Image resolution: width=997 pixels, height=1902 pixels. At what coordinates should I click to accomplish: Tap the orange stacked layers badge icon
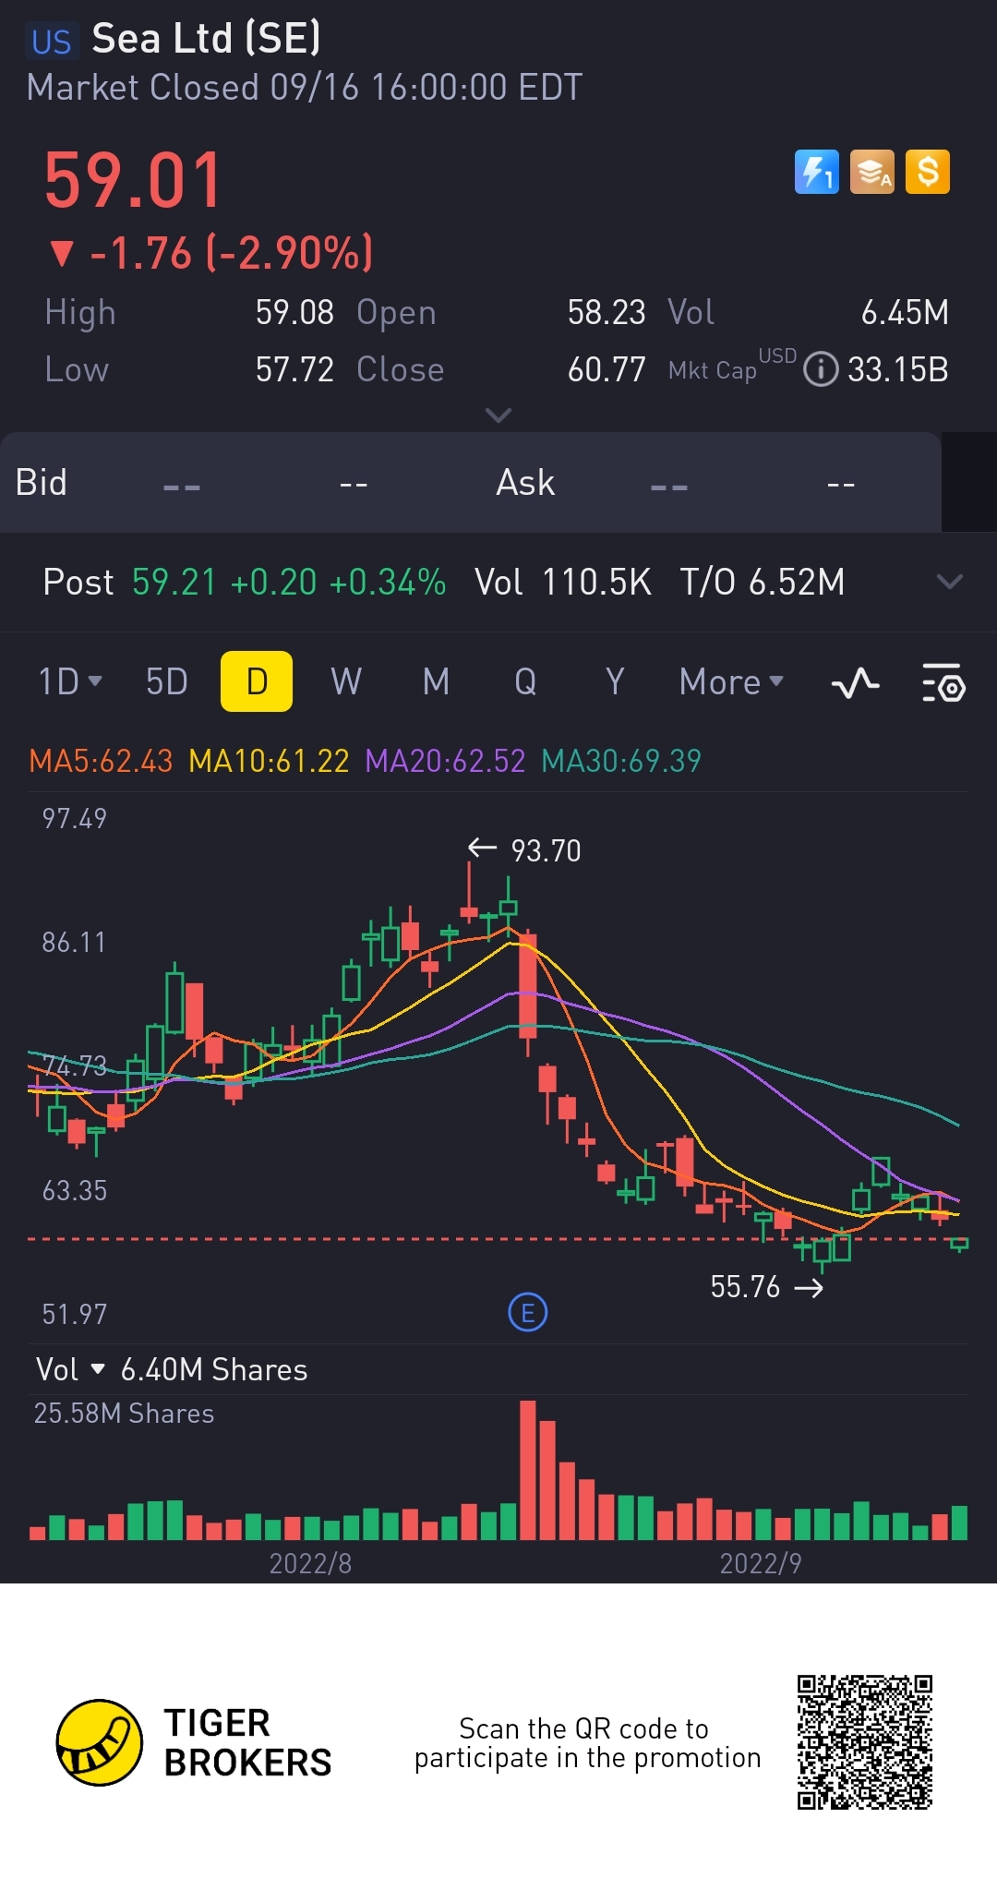click(872, 172)
